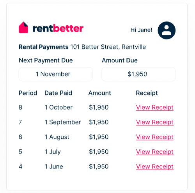View receipt for 1 September payment
Image resolution: width=195 pixels, height=193 pixels.
click(x=155, y=122)
